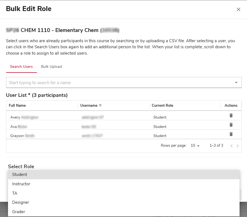Click Grayson's name in the list
Image resolution: width=247 pixels, height=217 pixels.
pyautogui.click(x=22, y=136)
